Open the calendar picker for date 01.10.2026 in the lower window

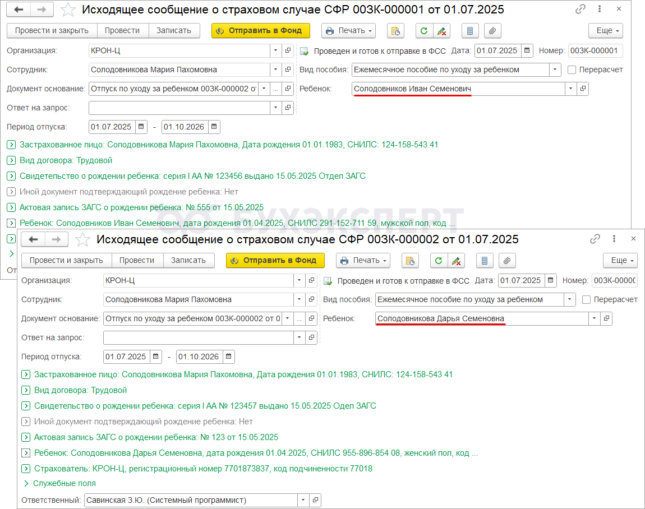(x=229, y=357)
